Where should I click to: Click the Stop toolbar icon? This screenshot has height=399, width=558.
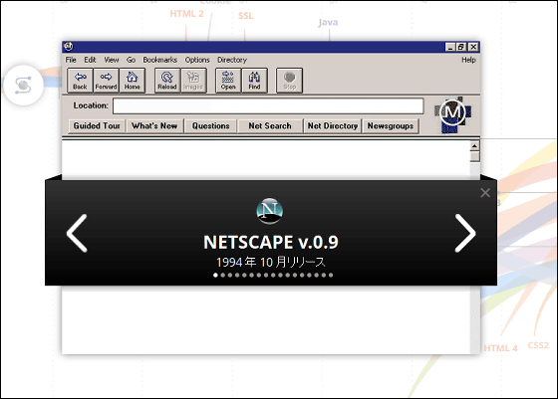[289, 81]
